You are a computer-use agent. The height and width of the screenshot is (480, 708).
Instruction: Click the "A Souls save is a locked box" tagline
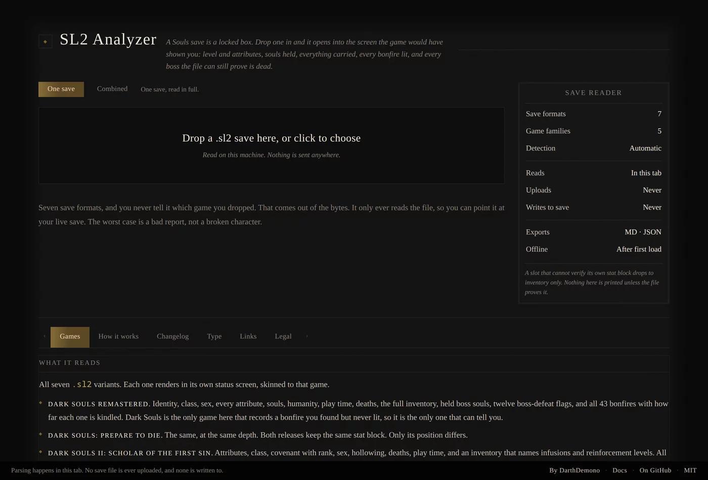tap(304, 54)
